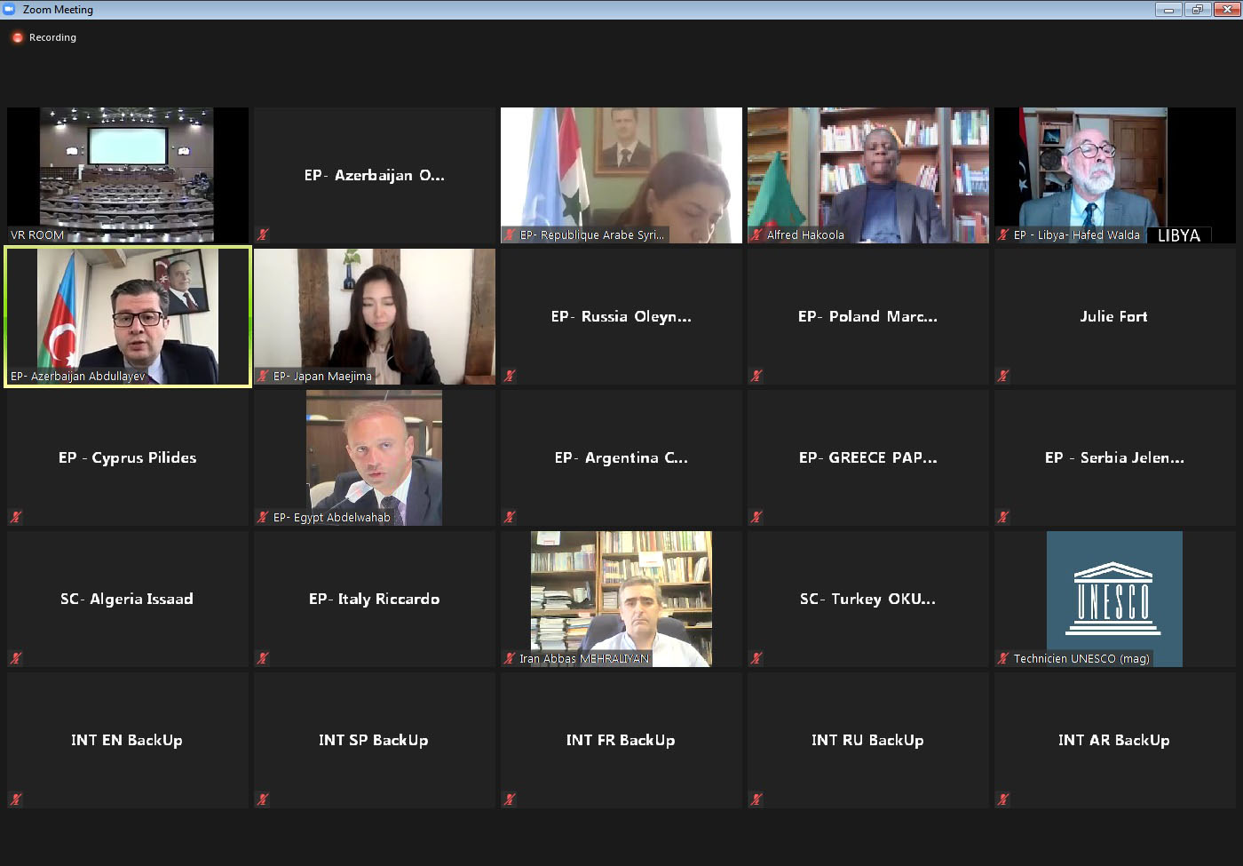Click the 'Zoom Meeting' window title

[58, 10]
